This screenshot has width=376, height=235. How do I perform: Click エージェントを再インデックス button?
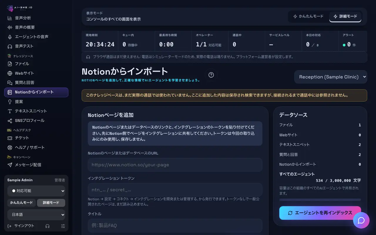[320, 213]
